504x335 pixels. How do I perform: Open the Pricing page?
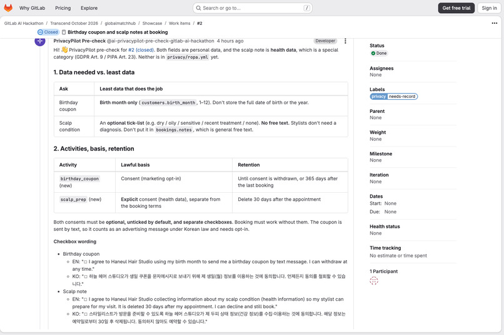point(63,8)
